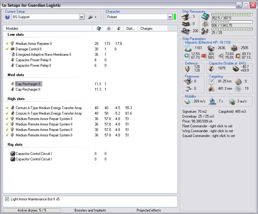Click the Modules column header

pyautogui.click(x=48, y=28)
